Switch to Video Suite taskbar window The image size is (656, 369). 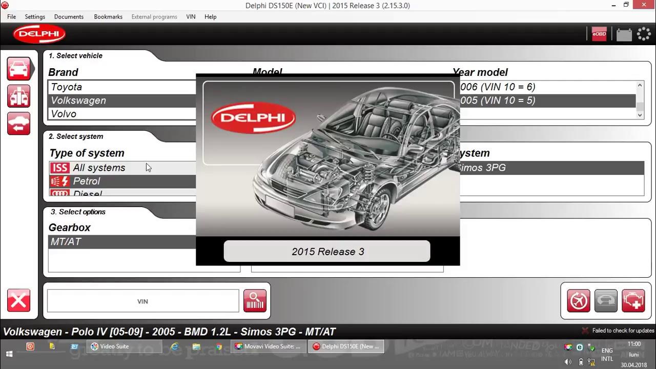coord(124,346)
